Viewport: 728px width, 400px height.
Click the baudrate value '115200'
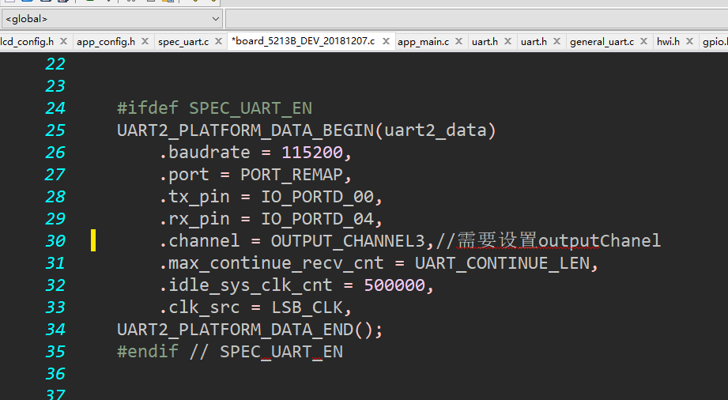pyautogui.click(x=312, y=153)
